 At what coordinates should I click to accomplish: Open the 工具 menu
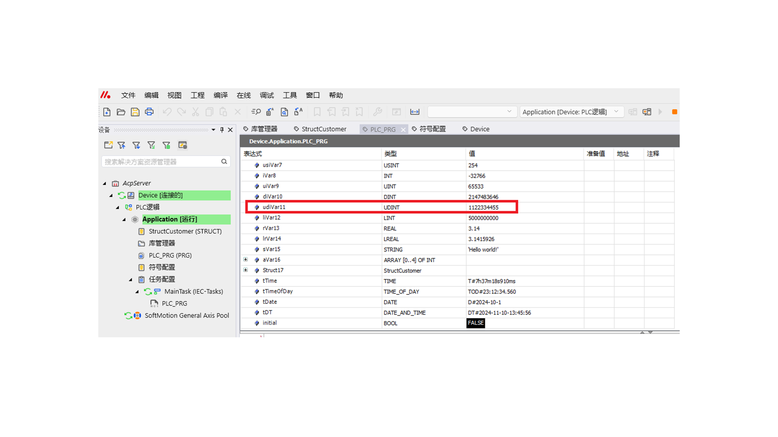290,95
